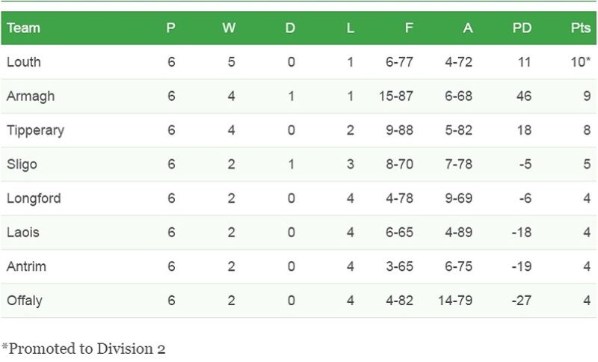Select the Sligo team name

pyautogui.click(x=22, y=165)
